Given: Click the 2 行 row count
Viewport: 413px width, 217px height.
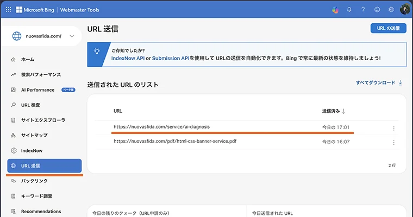Looking at the screenshot, I should click(x=392, y=165).
